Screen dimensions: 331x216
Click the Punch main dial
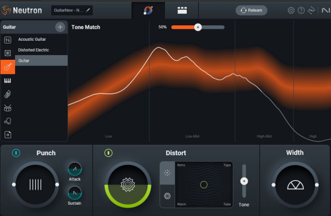point(36,185)
